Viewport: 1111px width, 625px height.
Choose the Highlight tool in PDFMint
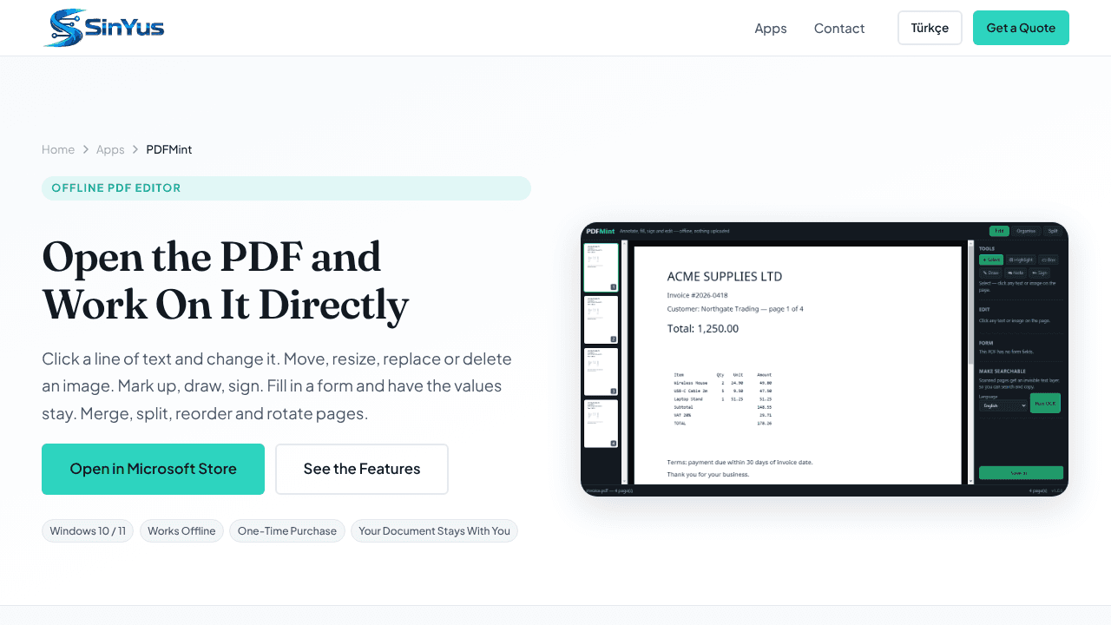coord(1021,260)
